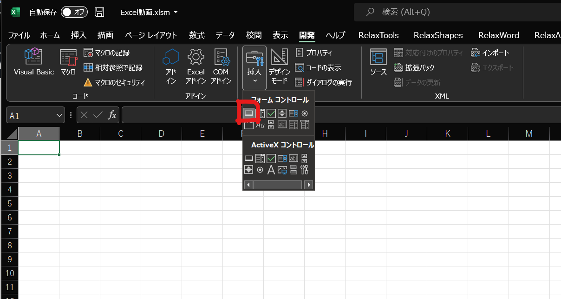The image size is (561, 299).
Task: Click コードの表示 (View Code)
Action: click(x=319, y=67)
